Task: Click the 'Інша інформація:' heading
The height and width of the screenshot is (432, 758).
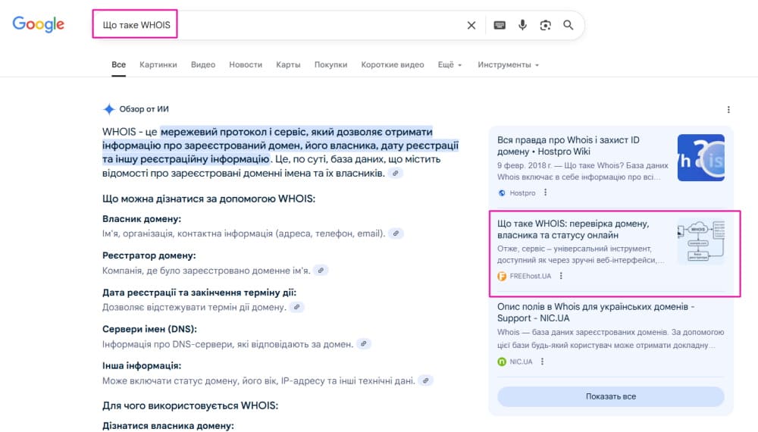Action: coord(142,366)
